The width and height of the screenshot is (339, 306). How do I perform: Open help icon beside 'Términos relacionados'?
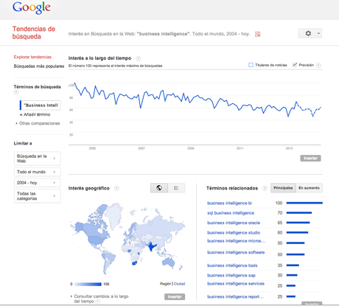(x=265, y=188)
